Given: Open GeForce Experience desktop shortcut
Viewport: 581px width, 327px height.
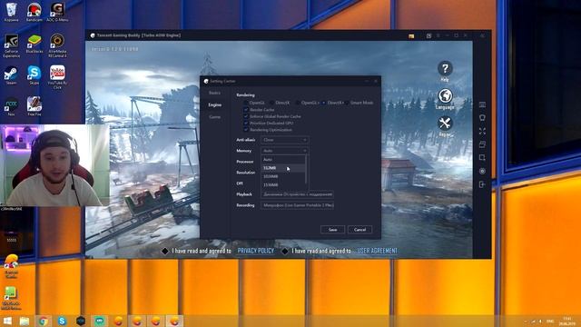Looking at the screenshot, I should point(11,46).
